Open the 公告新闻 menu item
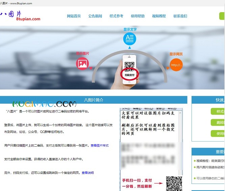 (95, 16)
